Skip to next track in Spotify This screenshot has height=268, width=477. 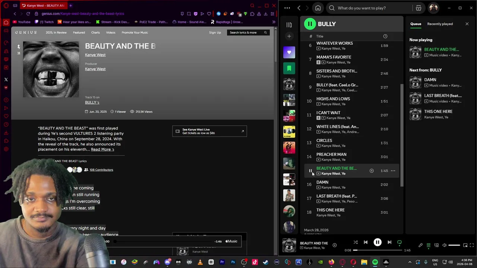coord(389,242)
